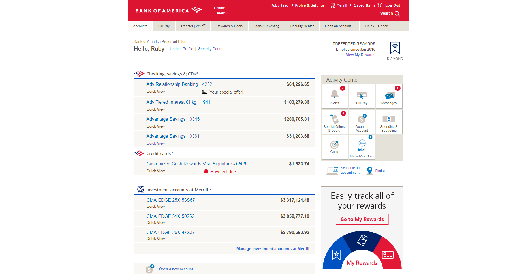Viewport: 526px width, 274px height.
Task: Click Your special offer! text
Action: tap(226, 92)
